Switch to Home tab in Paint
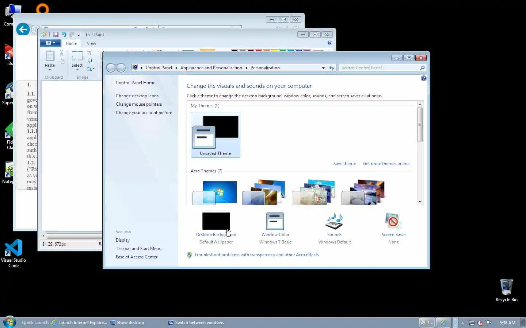Viewport: 526px width, 328px height. pyautogui.click(x=71, y=43)
